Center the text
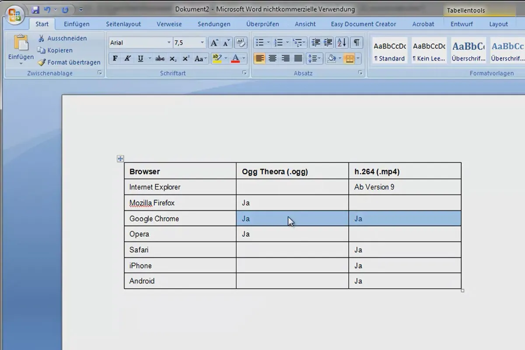Screen dimensions: 525x350 (x=273, y=58)
